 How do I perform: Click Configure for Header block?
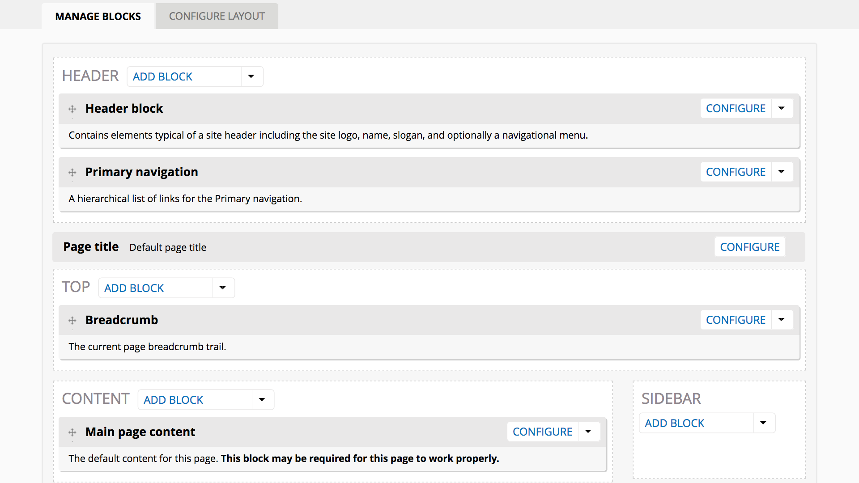(736, 109)
